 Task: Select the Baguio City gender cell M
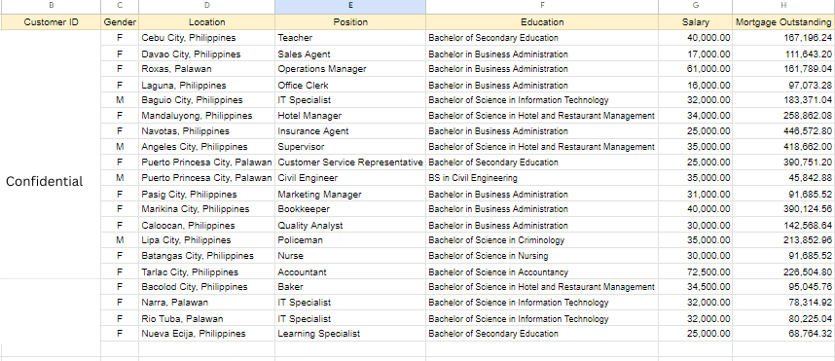(120, 100)
